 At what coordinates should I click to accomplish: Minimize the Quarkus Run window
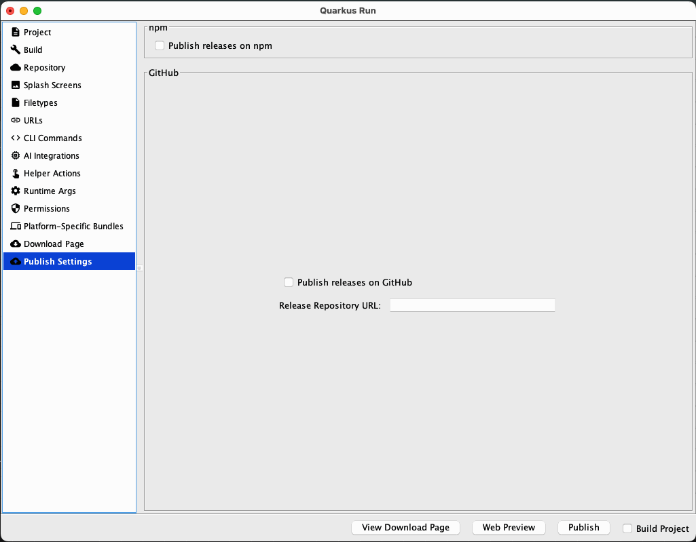[24, 11]
